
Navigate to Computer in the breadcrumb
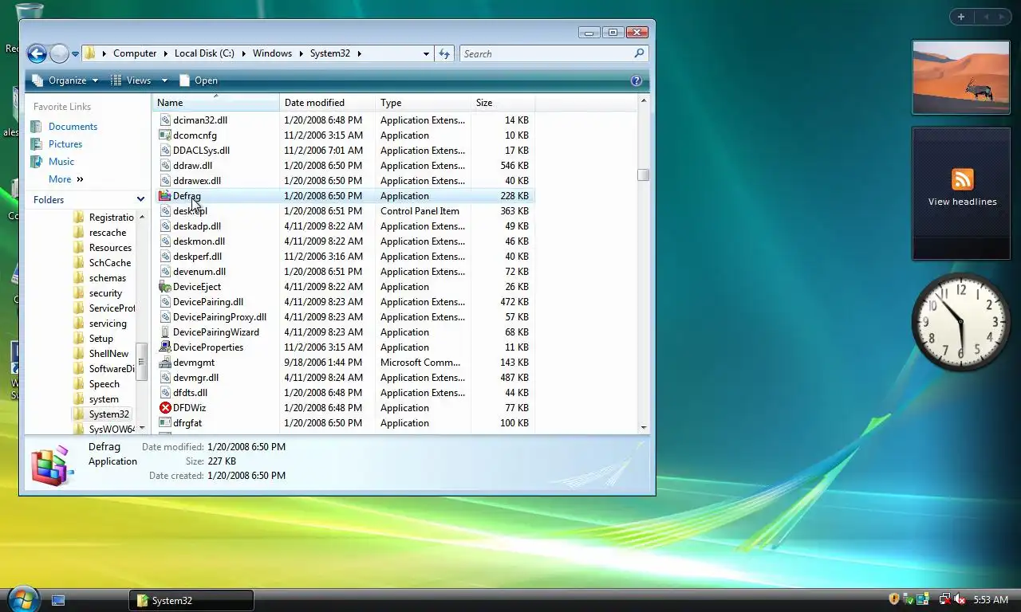pos(135,53)
